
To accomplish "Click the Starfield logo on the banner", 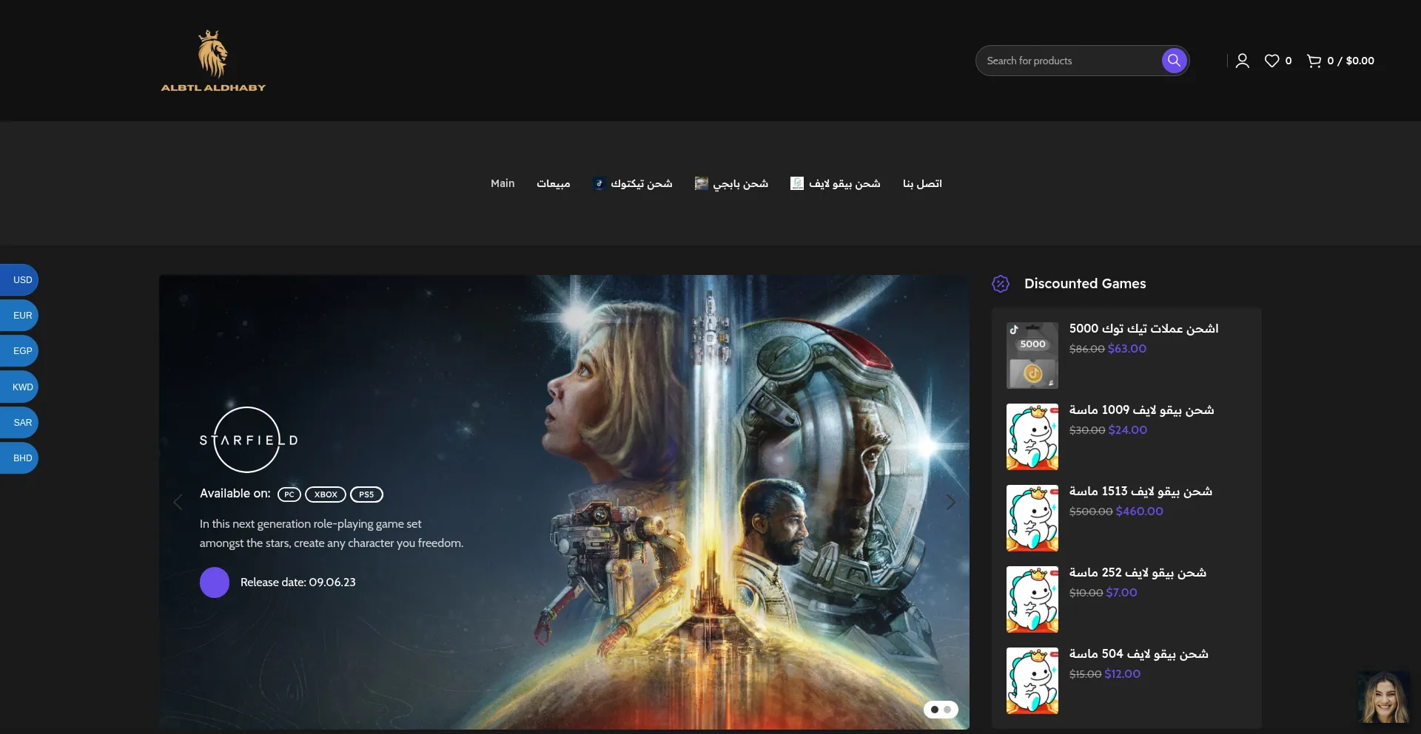I will (x=249, y=440).
